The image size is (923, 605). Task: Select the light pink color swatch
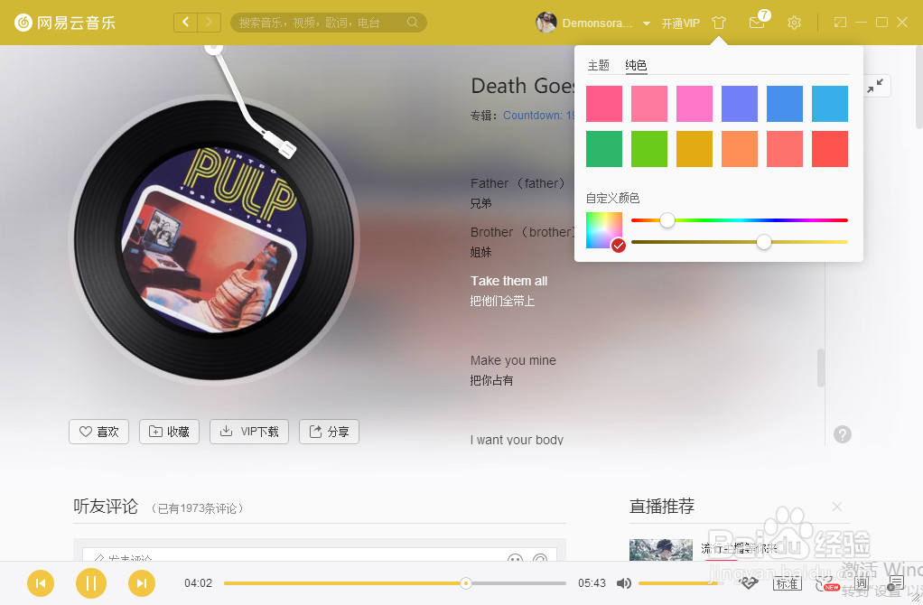click(649, 104)
